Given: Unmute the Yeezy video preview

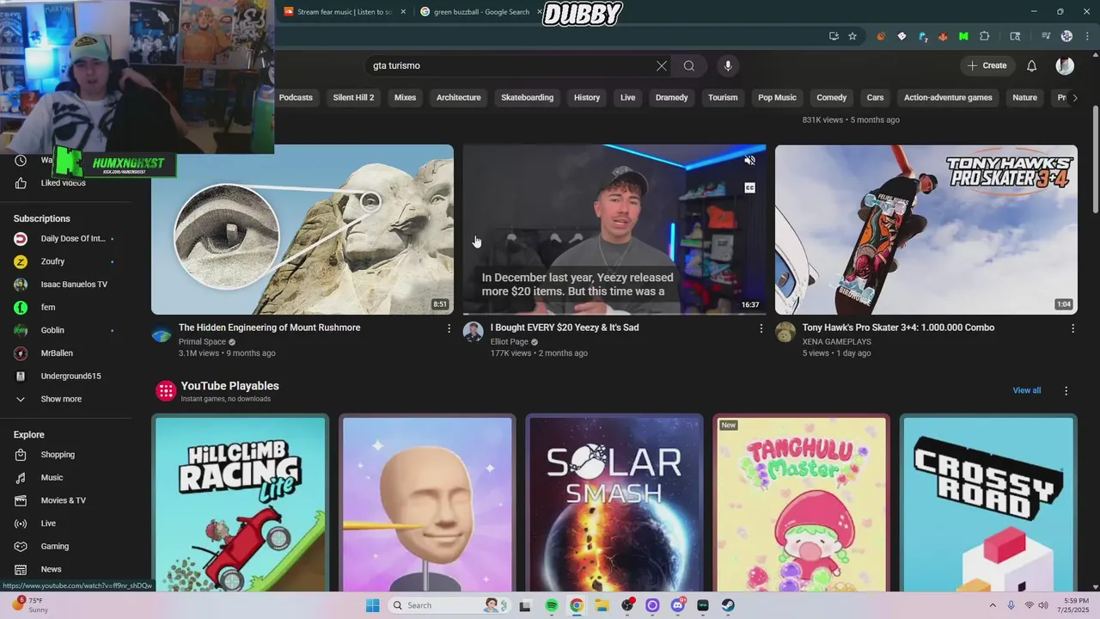Looking at the screenshot, I should tap(749, 161).
